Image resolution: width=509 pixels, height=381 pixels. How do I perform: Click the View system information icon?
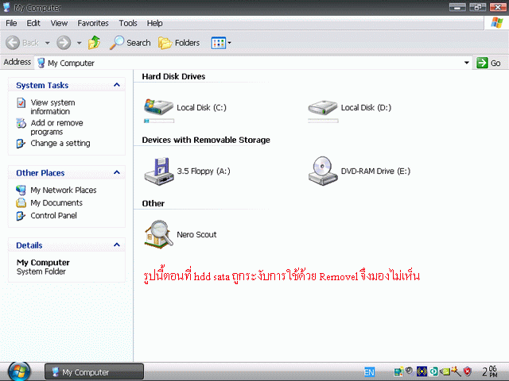click(21, 103)
